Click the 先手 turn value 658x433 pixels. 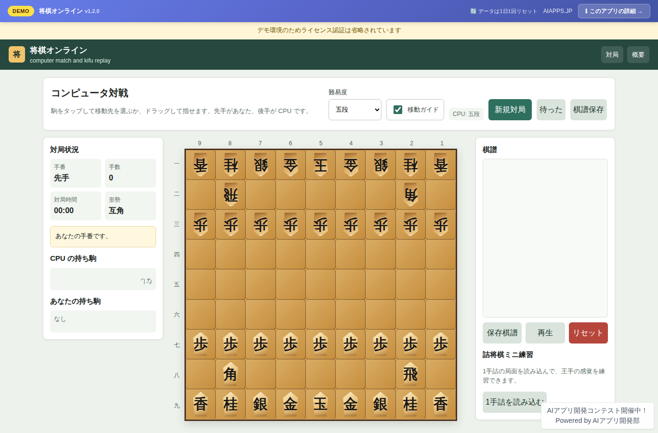62,178
